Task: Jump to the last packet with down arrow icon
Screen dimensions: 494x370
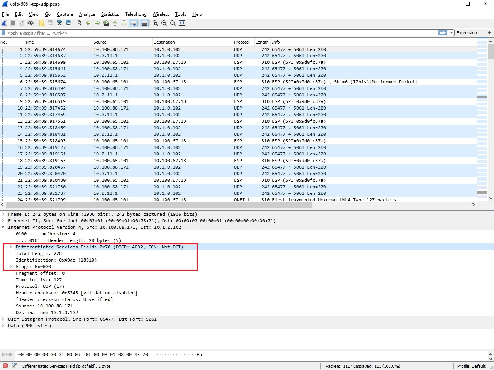Action: coord(124,23)
